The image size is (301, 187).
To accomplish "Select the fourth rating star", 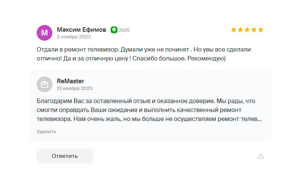I will [x=254, y=30].
